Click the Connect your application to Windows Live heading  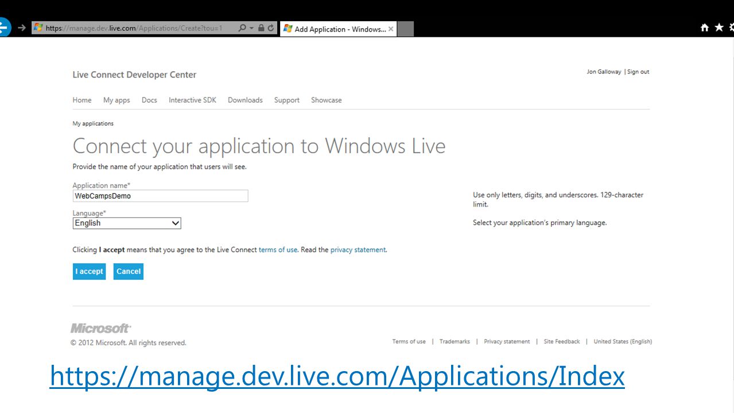point(259,146)
